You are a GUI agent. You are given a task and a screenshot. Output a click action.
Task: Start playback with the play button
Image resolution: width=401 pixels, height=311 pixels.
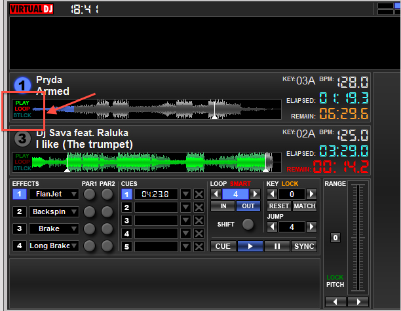pyautogui.click(x=250, y=246)
